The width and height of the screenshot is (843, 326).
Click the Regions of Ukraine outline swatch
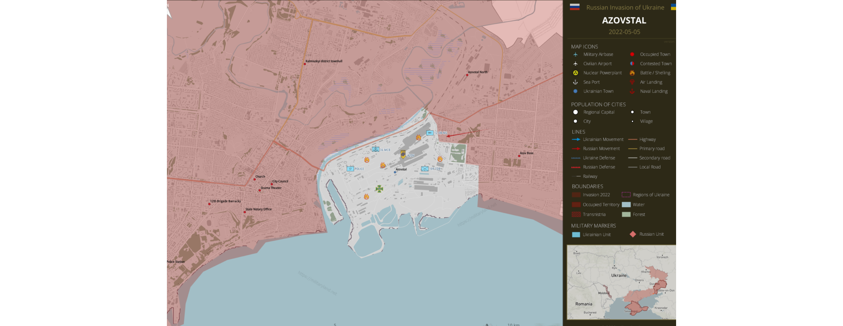[x=626, y=195]
